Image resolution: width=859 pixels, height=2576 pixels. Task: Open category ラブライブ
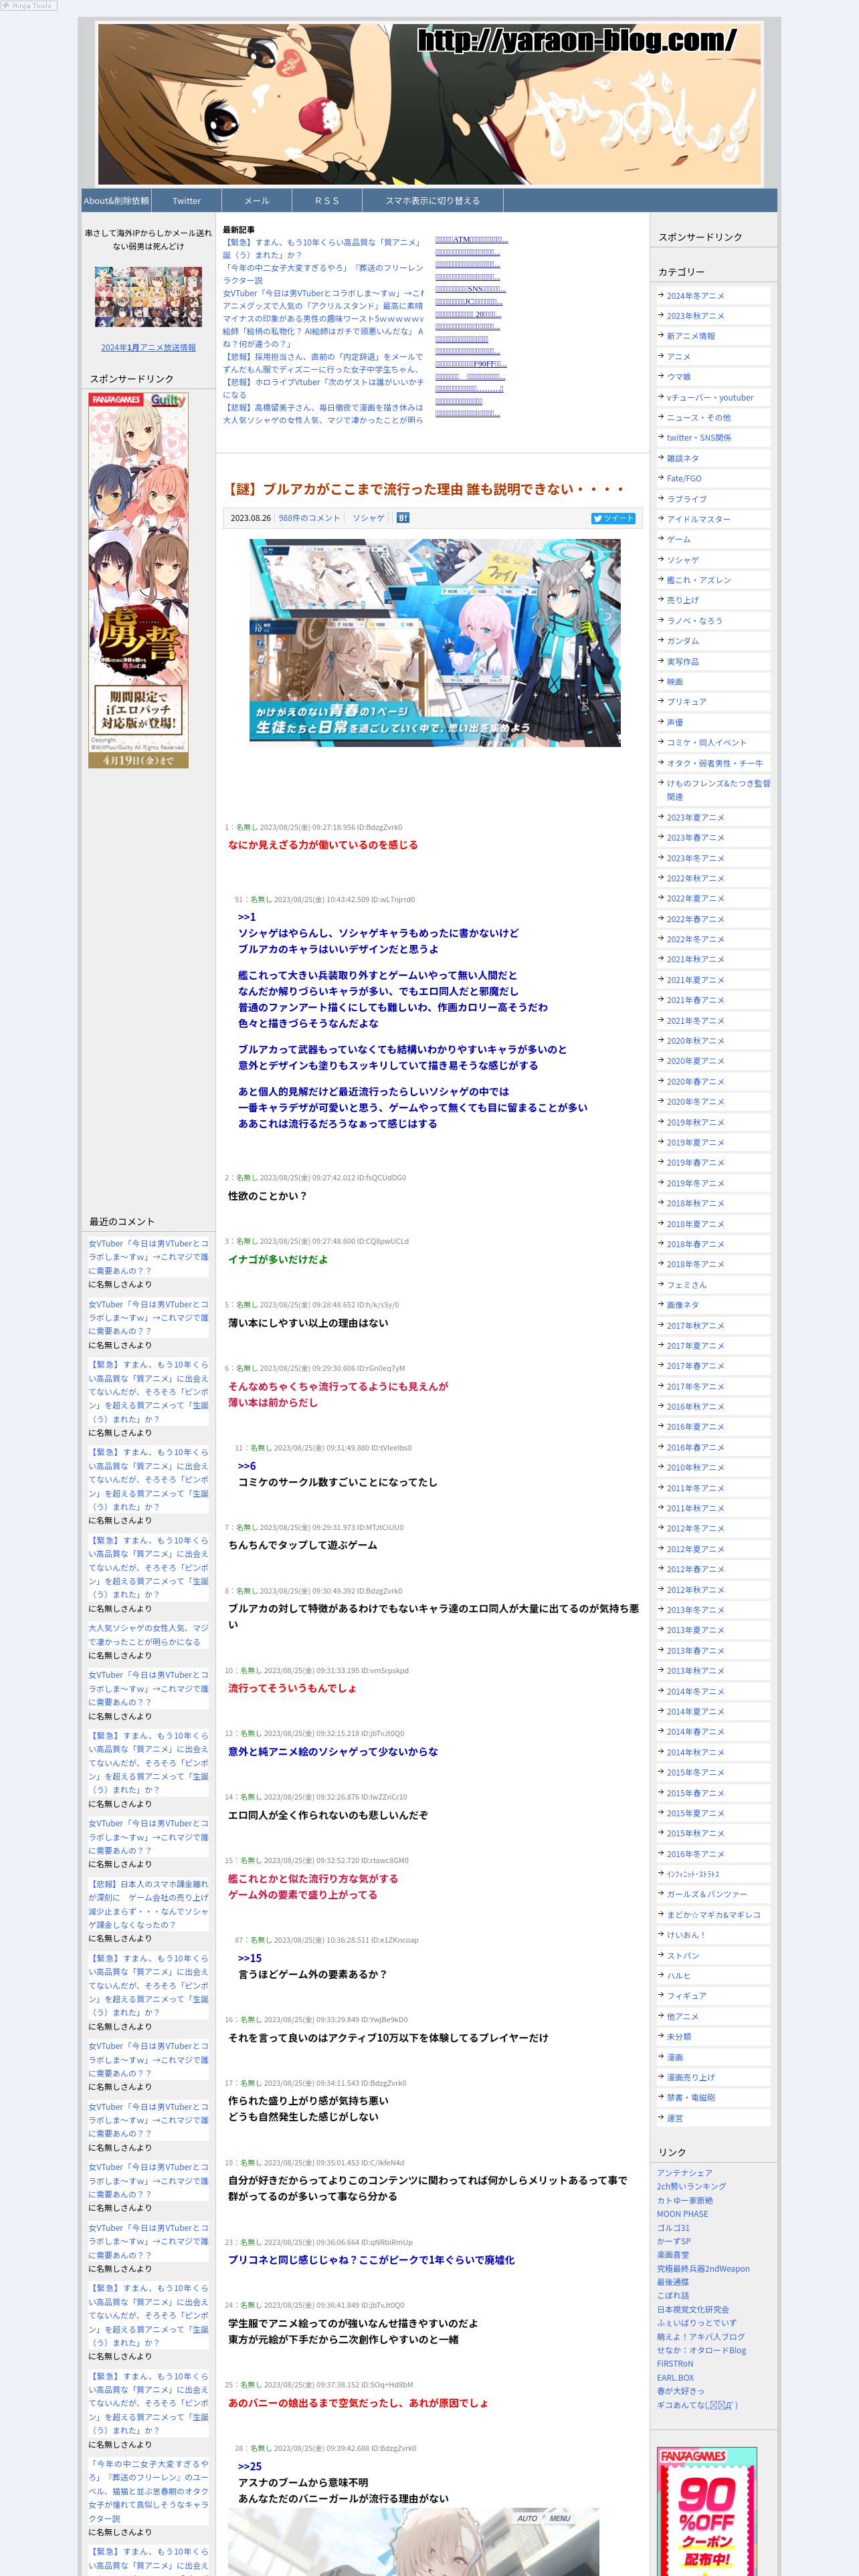point(687,499)
